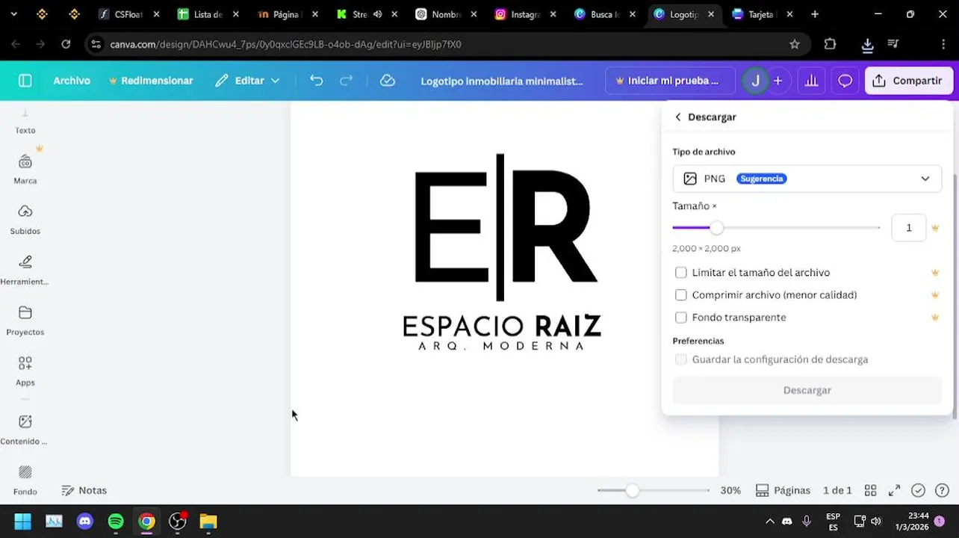Open Discord from the taskbar
The height and width of the screenshot is (538, 959).
coord(85,522)
